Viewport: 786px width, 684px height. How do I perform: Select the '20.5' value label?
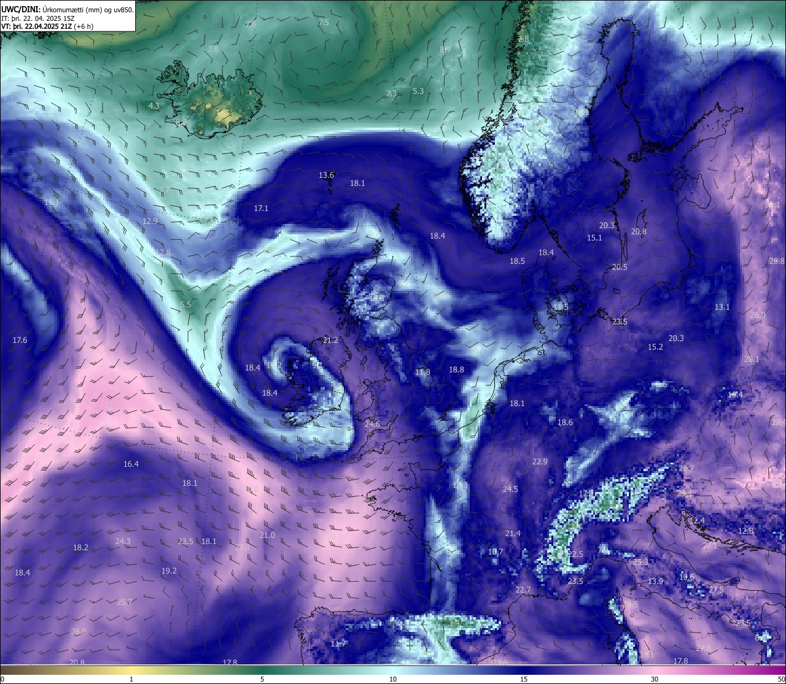tap(620, 267)
